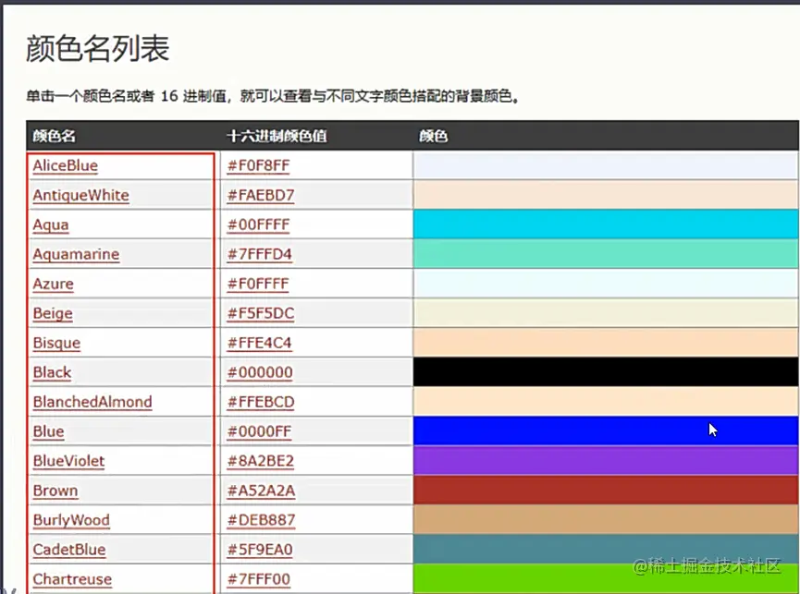Select the Brown color name link
Image resolution: width=800 pixels, height=594 pixels.
[x=55, y=491]
